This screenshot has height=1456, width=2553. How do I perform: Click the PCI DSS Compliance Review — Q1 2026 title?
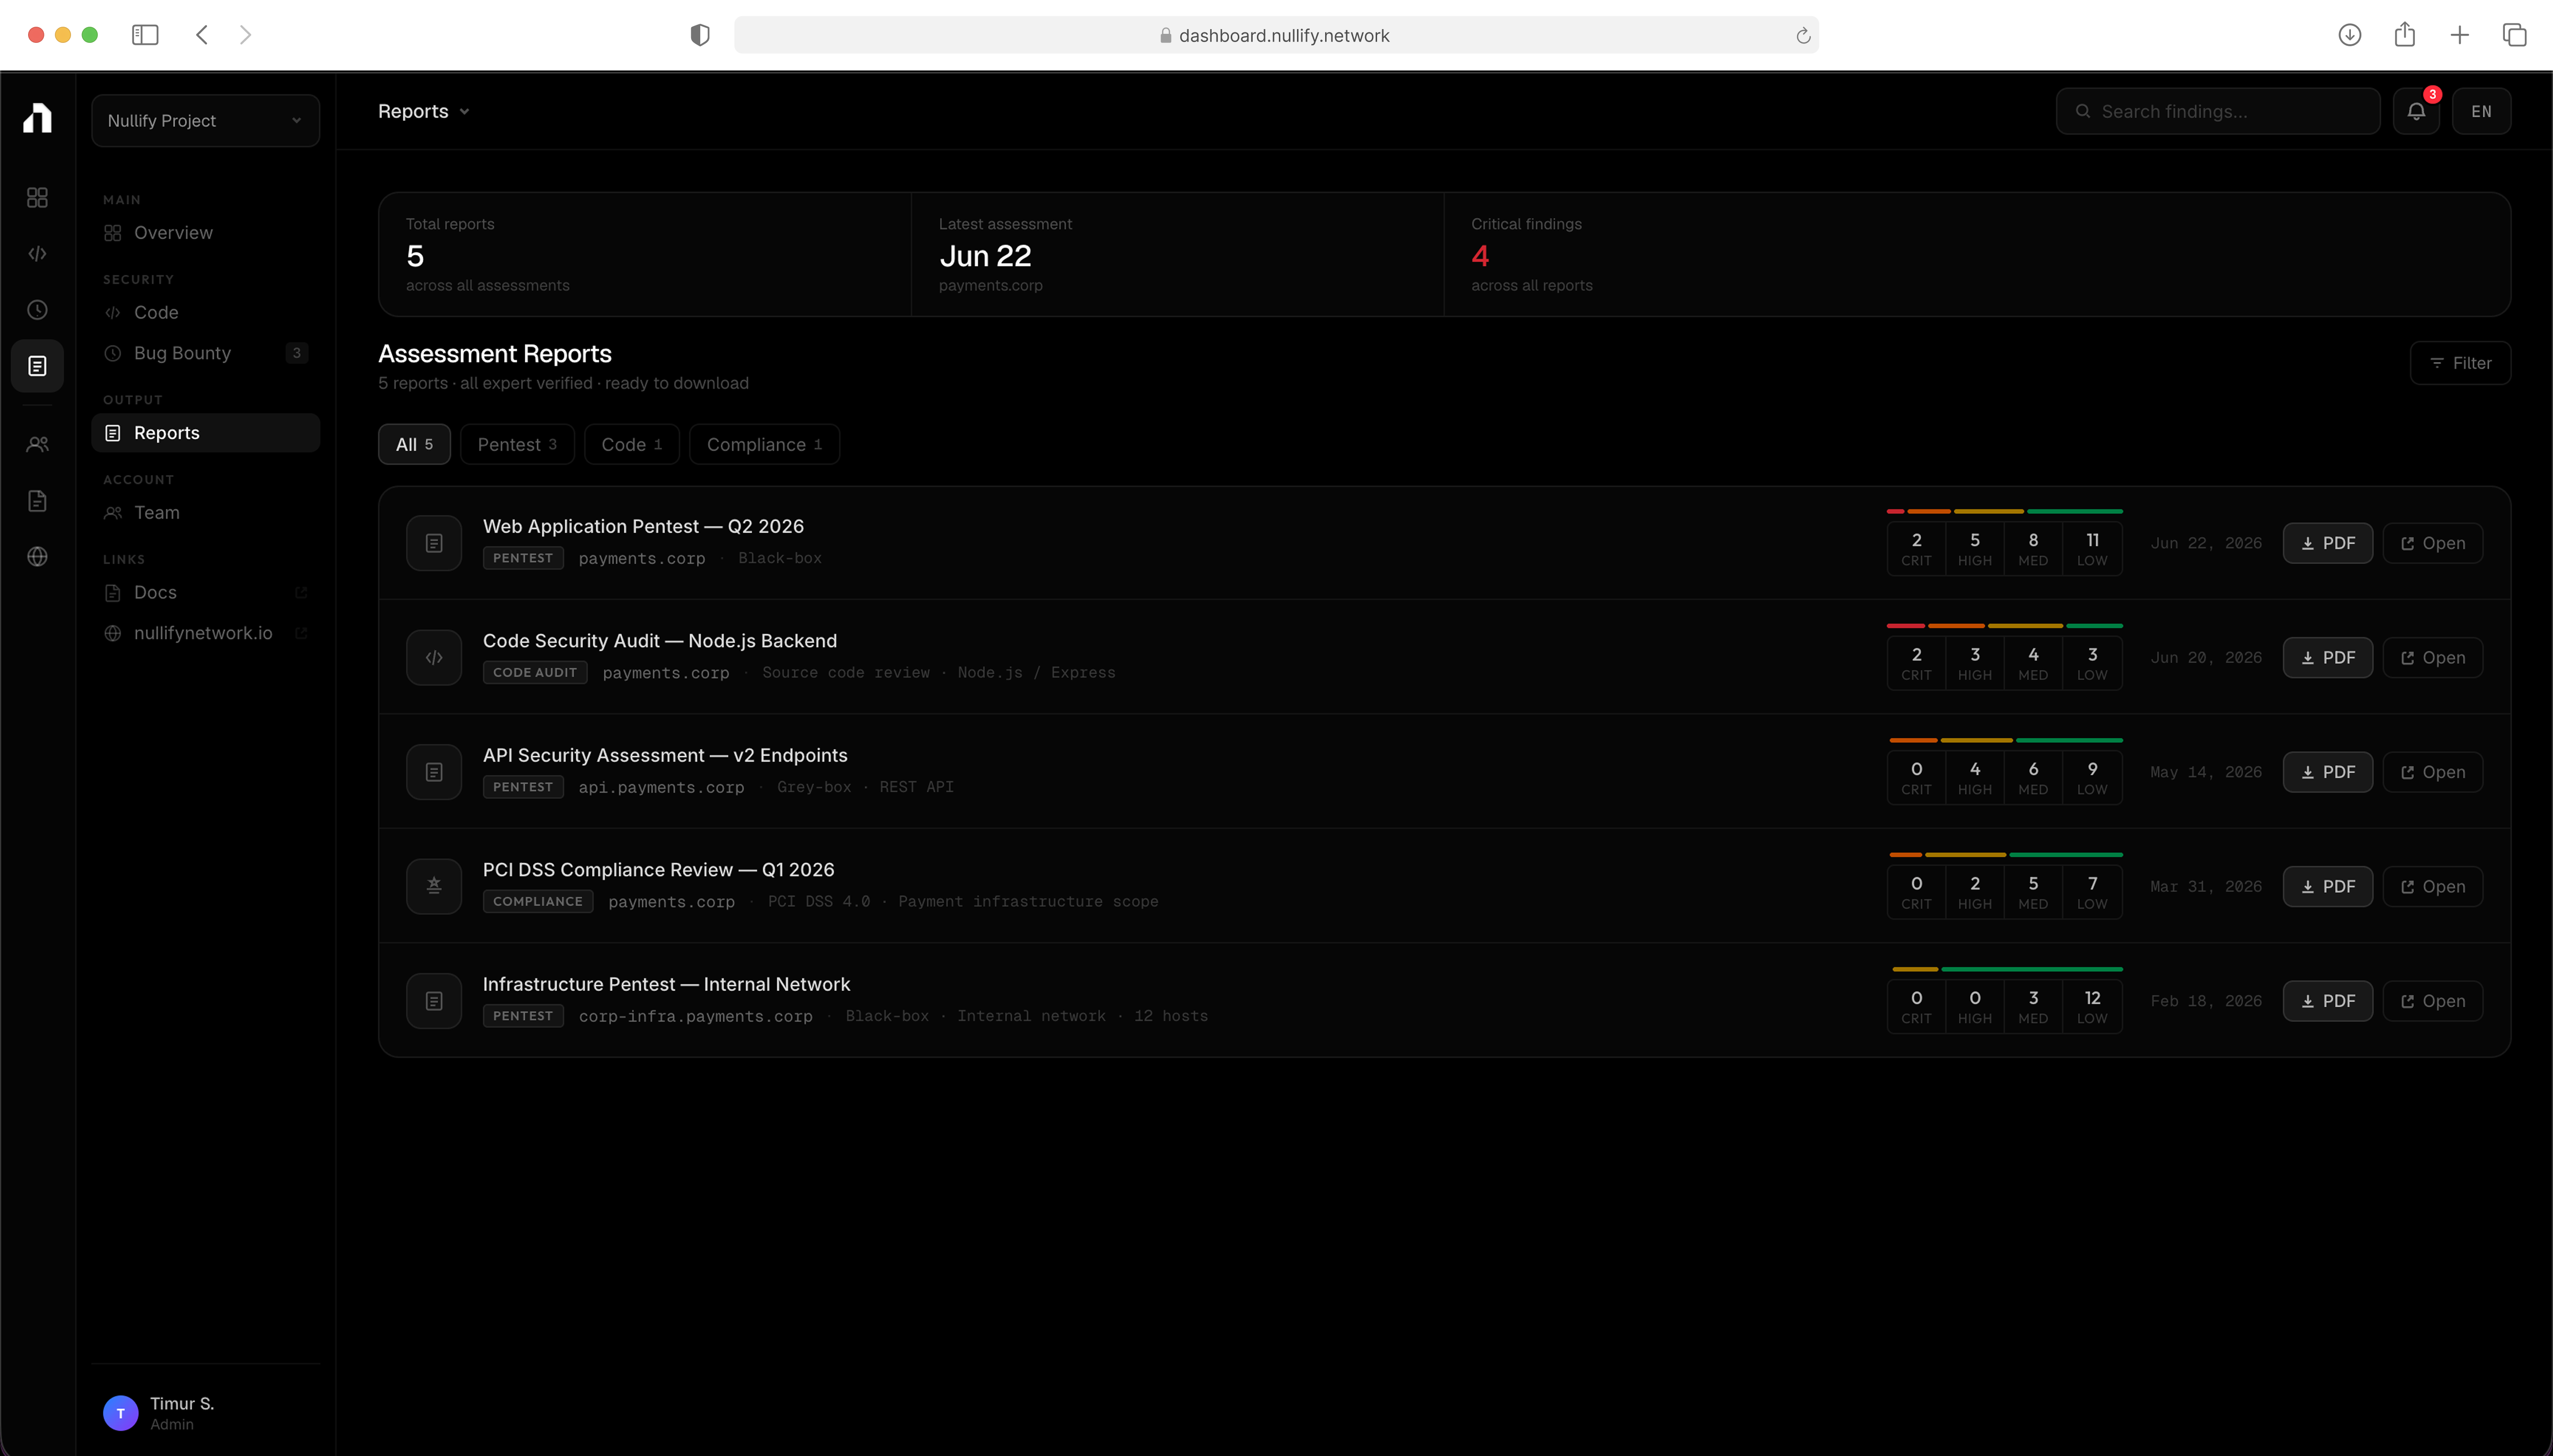pos(658,870)
